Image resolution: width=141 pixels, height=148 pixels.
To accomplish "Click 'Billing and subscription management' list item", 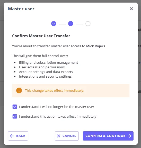I will click(48, 62).
